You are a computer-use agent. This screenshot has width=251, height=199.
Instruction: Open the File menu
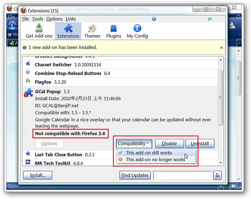[x=25, y=19]
